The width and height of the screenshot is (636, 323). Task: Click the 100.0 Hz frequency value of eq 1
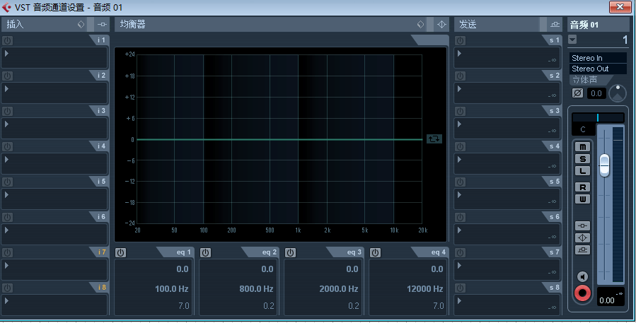172,288
